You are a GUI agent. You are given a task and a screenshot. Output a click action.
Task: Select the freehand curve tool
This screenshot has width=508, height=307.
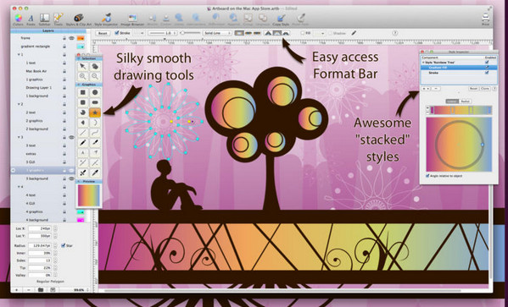coord(95,133)
